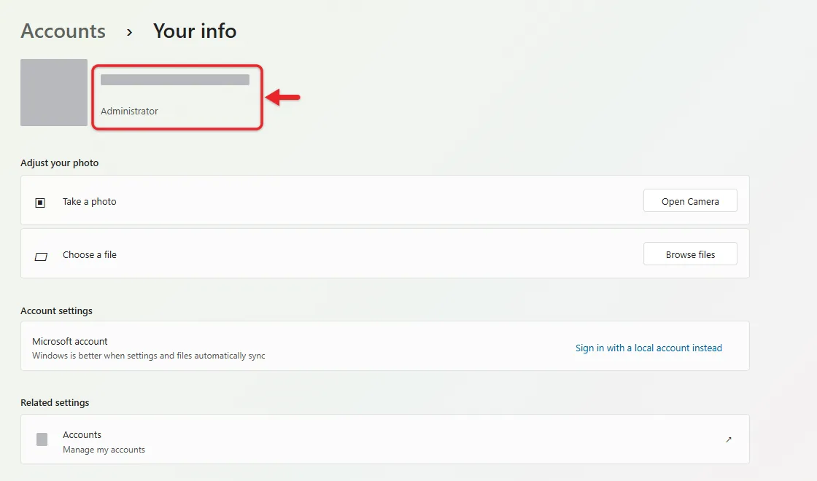Click the Browse files button
This screenshot has height=481, width=817.
point(690,254)
